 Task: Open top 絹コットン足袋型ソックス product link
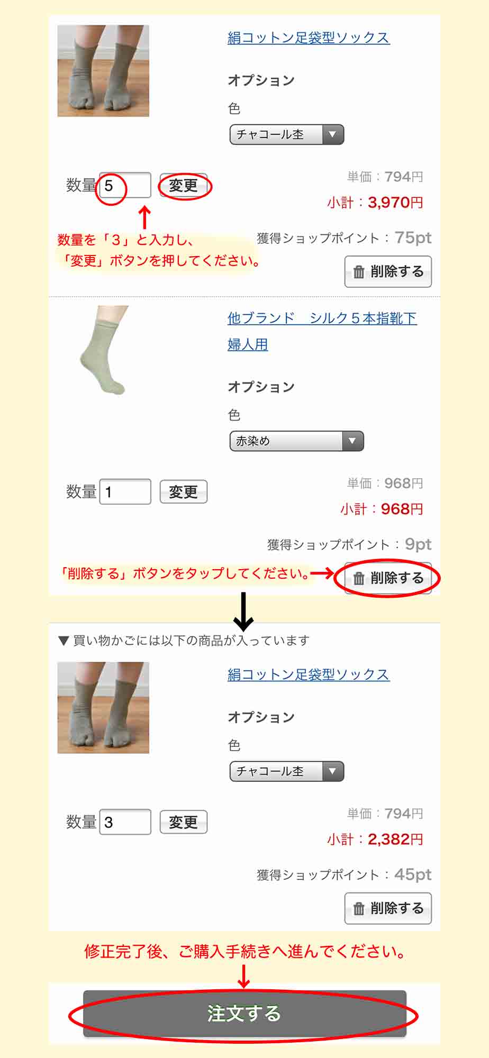click(309, 38)
